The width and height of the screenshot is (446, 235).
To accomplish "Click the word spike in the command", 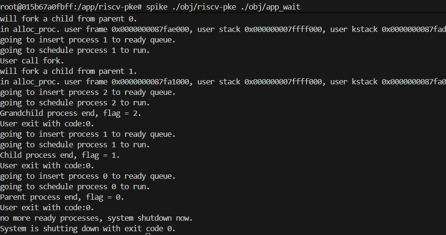I will pyautogui.click(x=158, y=6).
